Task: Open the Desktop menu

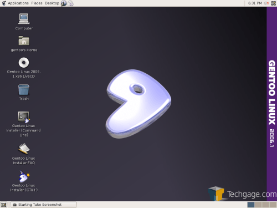Action: point(52,3)
